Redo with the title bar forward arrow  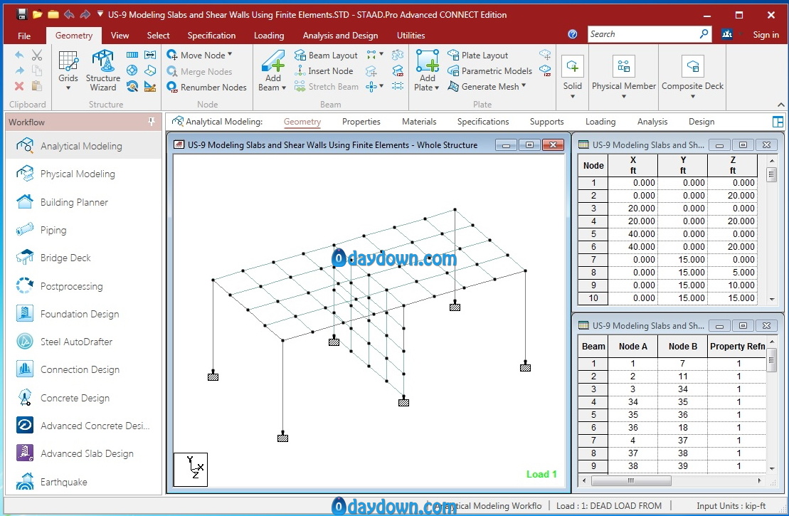pos(85,14)
